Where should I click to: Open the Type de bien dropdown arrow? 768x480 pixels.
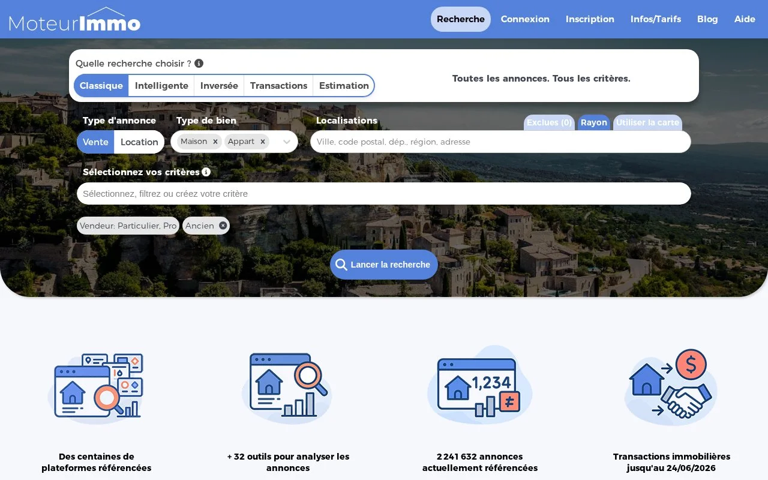click(287, 142)
